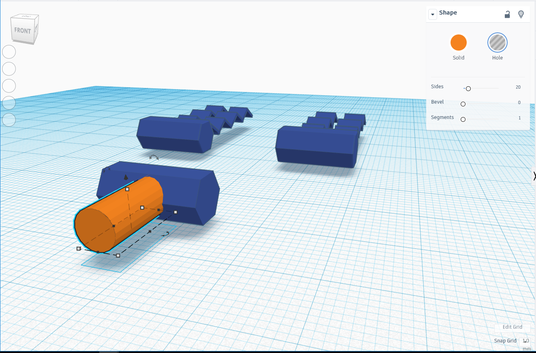The width and height of the screenshot is (536, 353).
Task: Hide the selected shape via the lightbulb icon
Action: click(521, 15)
